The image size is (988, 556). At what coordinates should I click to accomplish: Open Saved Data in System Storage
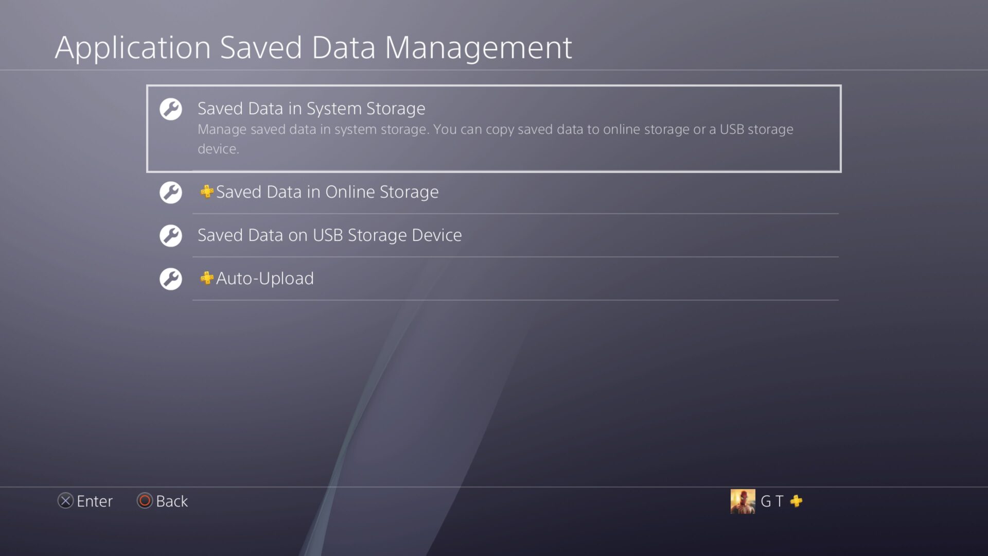click(x=311, y=109)
